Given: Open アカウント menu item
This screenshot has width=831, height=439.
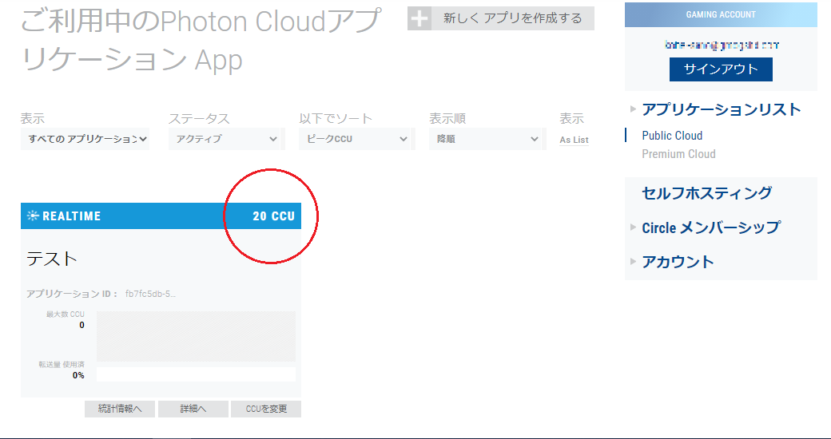Looking at the screenshot, I should 678,262.
